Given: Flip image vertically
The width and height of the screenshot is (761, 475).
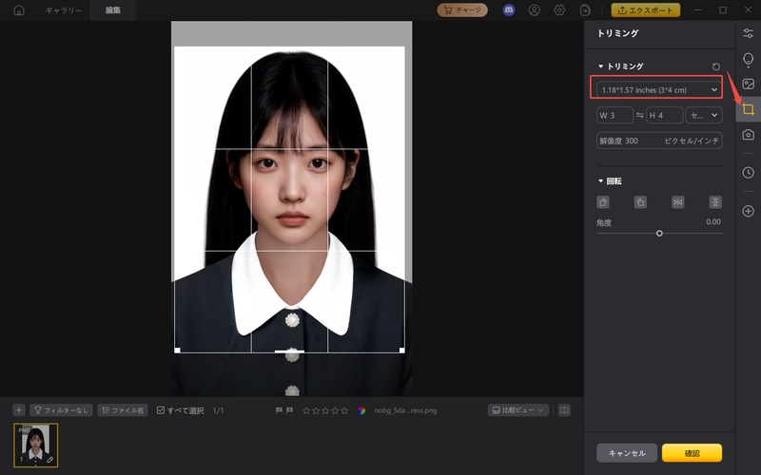Looking at the screenshot, I should click(715, 202).
